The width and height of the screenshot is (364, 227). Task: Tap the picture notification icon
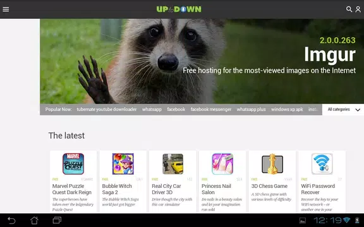click(303, 220)
